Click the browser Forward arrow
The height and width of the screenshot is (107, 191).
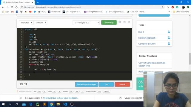(7, 7)
